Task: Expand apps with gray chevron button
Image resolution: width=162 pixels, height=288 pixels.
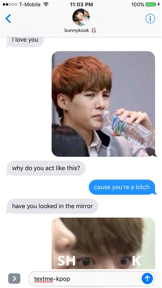Action: 14,279
